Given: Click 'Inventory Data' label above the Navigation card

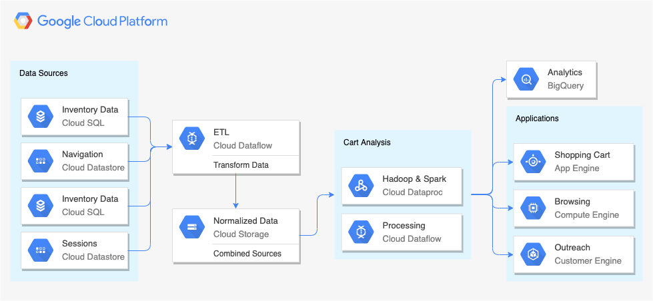Looking at the screenshot, I should [90, 110].
